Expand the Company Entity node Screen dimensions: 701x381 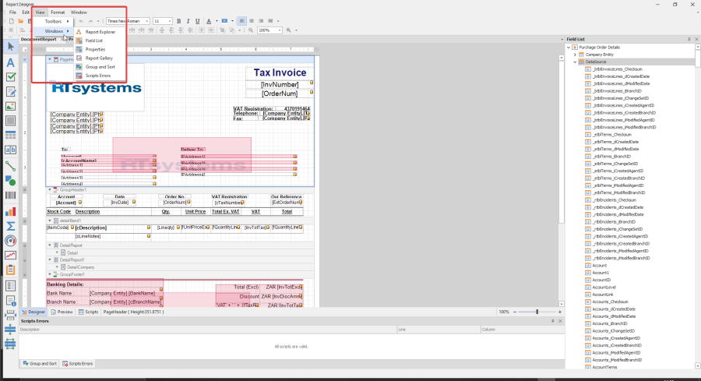click(575, 55)
